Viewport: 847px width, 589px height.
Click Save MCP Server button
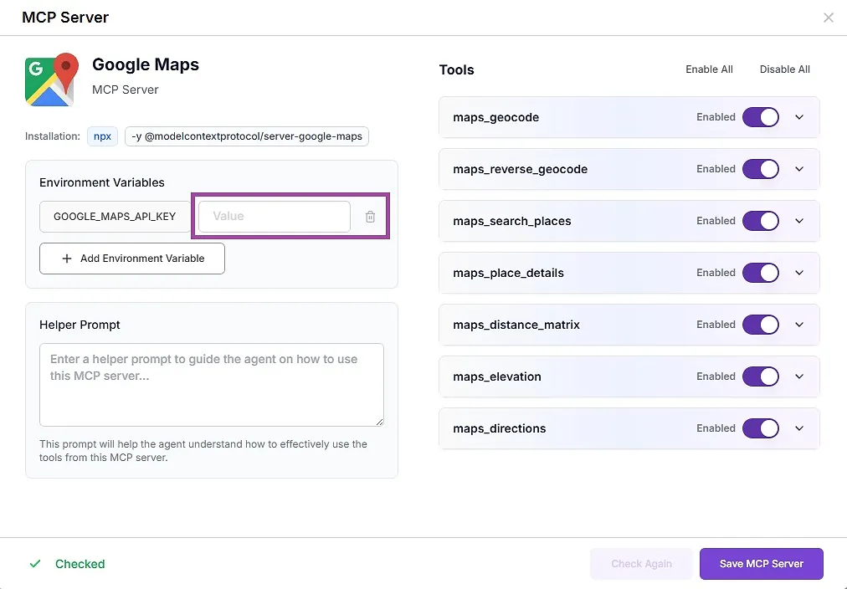[761, 564]
